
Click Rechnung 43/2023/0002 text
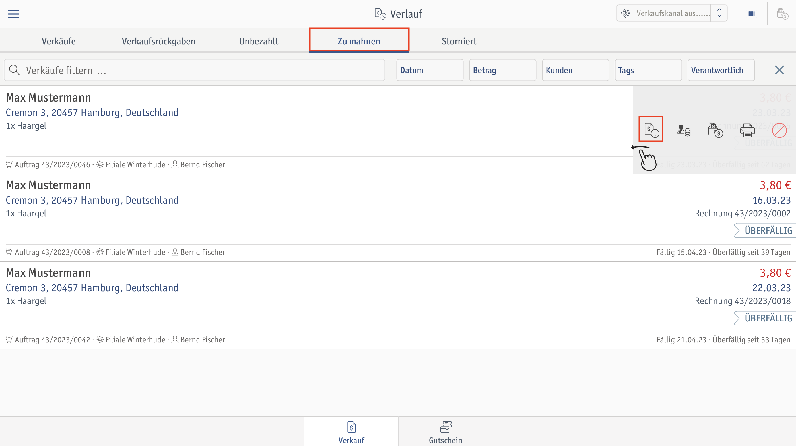point(743,213)
